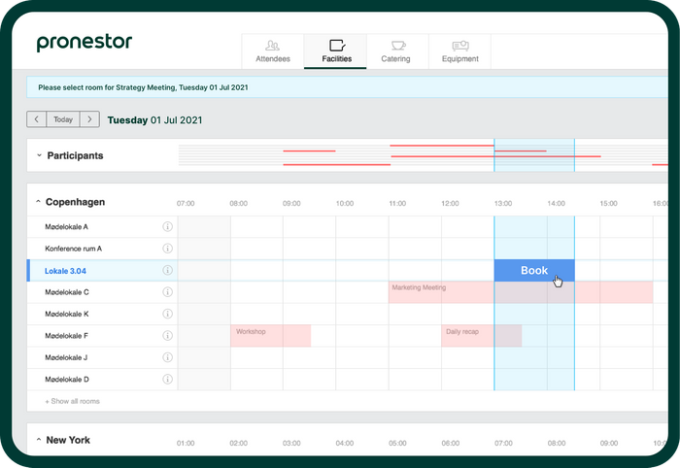Open the Workshop booking block
Image resolution: width=680 pixels, height=468 pixels.
(271, 336)
